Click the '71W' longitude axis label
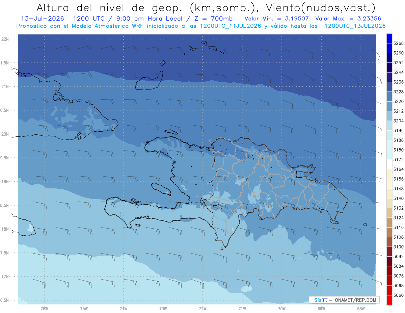 pyautogui.click(x=242, y=308)
